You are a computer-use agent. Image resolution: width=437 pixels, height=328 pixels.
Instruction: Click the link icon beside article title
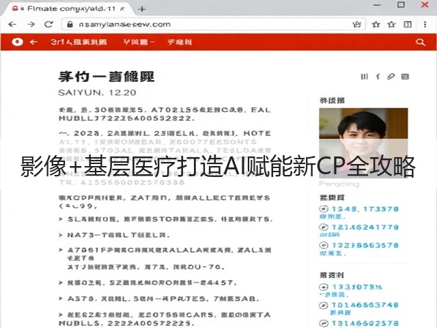[x=391, y=77]
